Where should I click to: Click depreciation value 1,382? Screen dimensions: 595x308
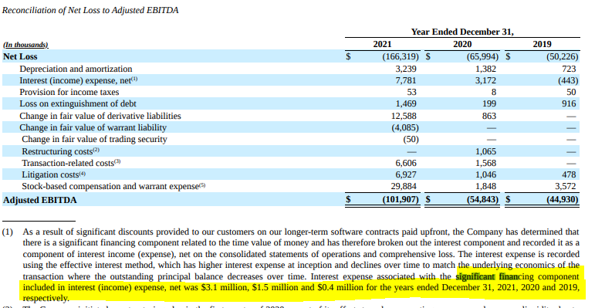click(485, 69)
